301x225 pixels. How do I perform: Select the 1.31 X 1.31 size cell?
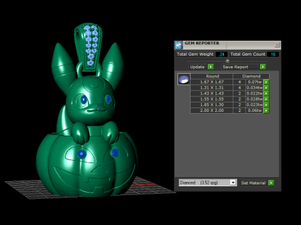pyautogui.click(x=212, y=87)
